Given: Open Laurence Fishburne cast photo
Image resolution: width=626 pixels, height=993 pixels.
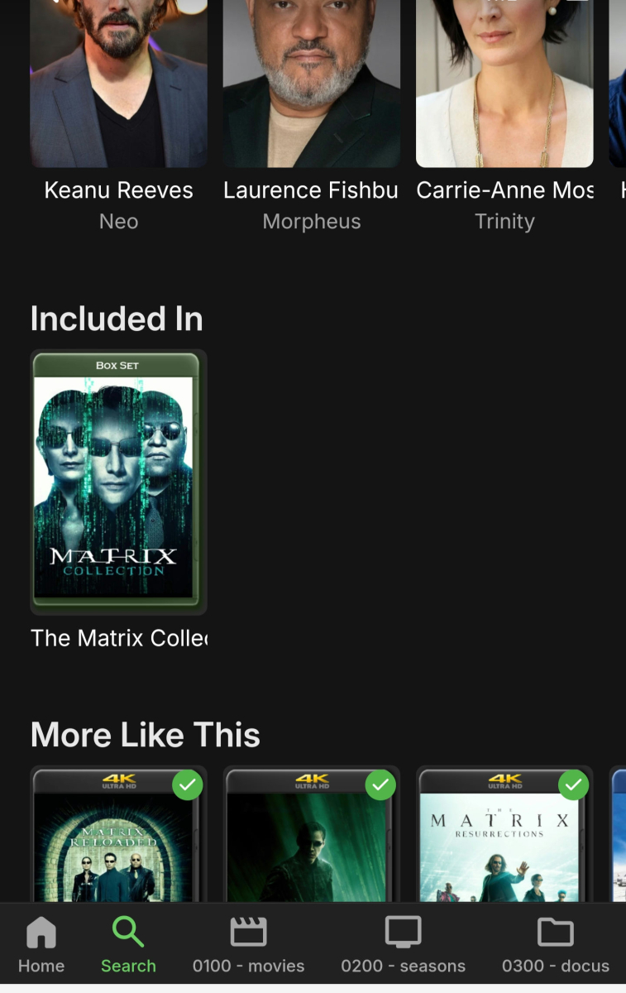Looking at the screenshot, I should (312, 83).
